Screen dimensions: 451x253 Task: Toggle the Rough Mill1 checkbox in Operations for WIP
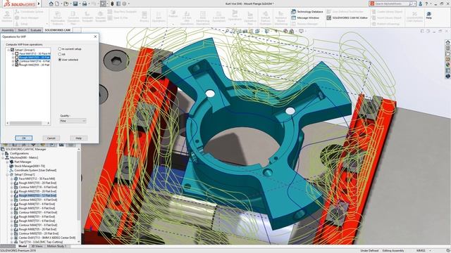coord(17,58)
